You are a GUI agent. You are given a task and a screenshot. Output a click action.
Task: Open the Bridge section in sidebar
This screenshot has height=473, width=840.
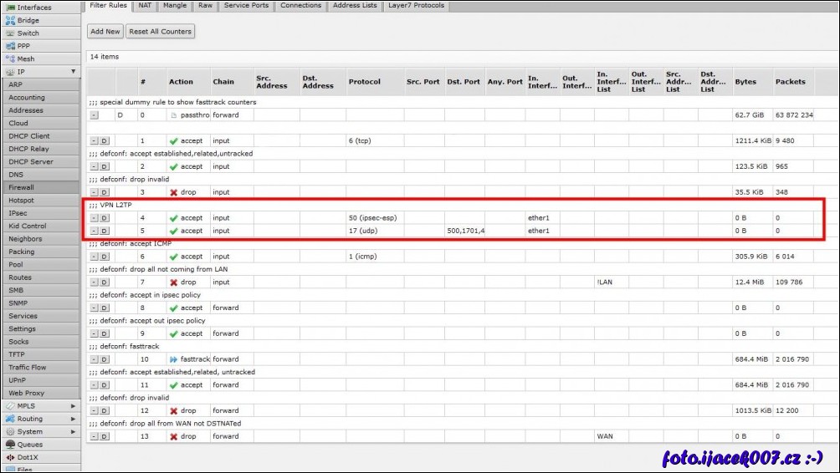tap(28, 20)
